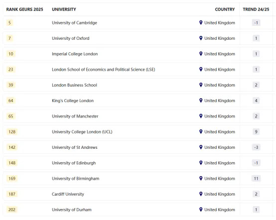
Task: Sort by RANK GEURS 2025 column header
Action: pos(24,9)
